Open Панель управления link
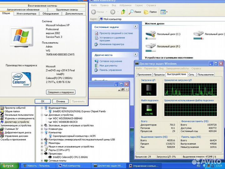The width and height of the screenshot is (225, 169). [x=111, y=70]
